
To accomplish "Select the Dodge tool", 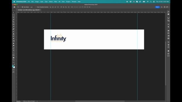I will (13, 46).
